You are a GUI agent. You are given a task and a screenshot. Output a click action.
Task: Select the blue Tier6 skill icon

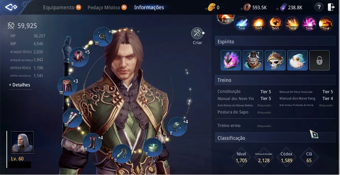[242, 23]
